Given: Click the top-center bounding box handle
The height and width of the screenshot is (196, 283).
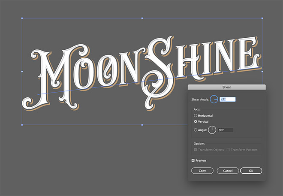Looking at the screenshot, I should [142, 18].
